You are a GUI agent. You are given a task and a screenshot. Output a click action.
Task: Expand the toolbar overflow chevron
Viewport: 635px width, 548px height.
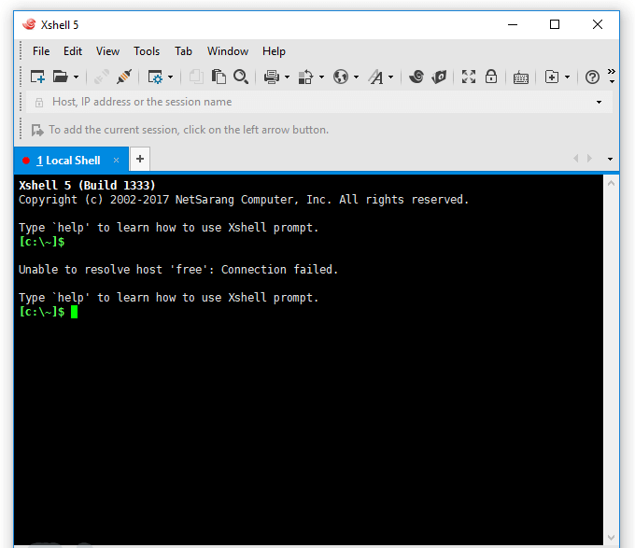(x=612, y=76)
